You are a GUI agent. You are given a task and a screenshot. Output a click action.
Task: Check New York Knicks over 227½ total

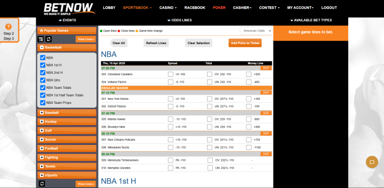(x=210, y=99)
